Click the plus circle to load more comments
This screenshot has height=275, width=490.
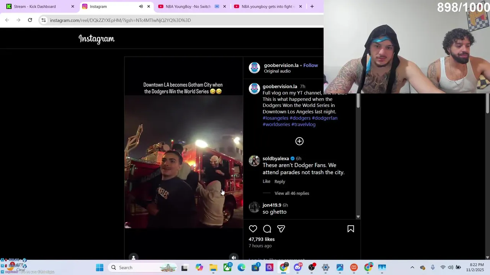point(299,141)
